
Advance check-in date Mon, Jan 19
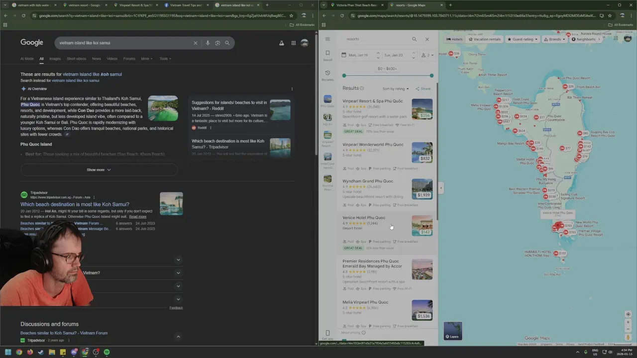point(378,53)
